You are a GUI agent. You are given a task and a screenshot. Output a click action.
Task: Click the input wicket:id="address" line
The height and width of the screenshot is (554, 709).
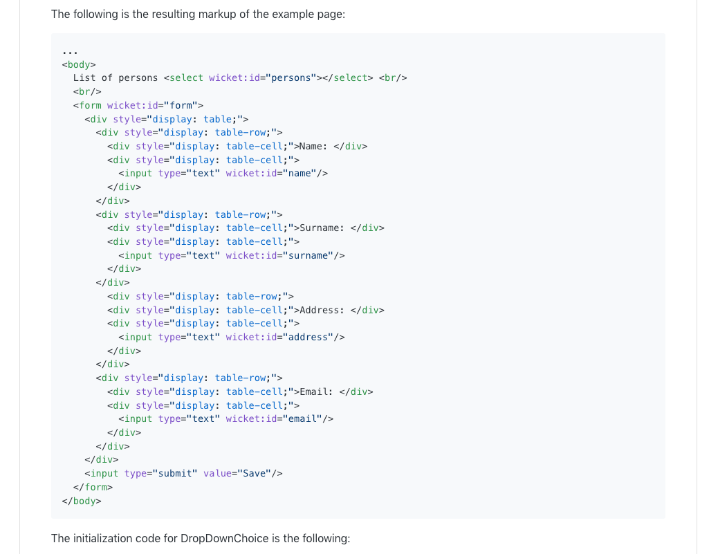pos(232,338)
